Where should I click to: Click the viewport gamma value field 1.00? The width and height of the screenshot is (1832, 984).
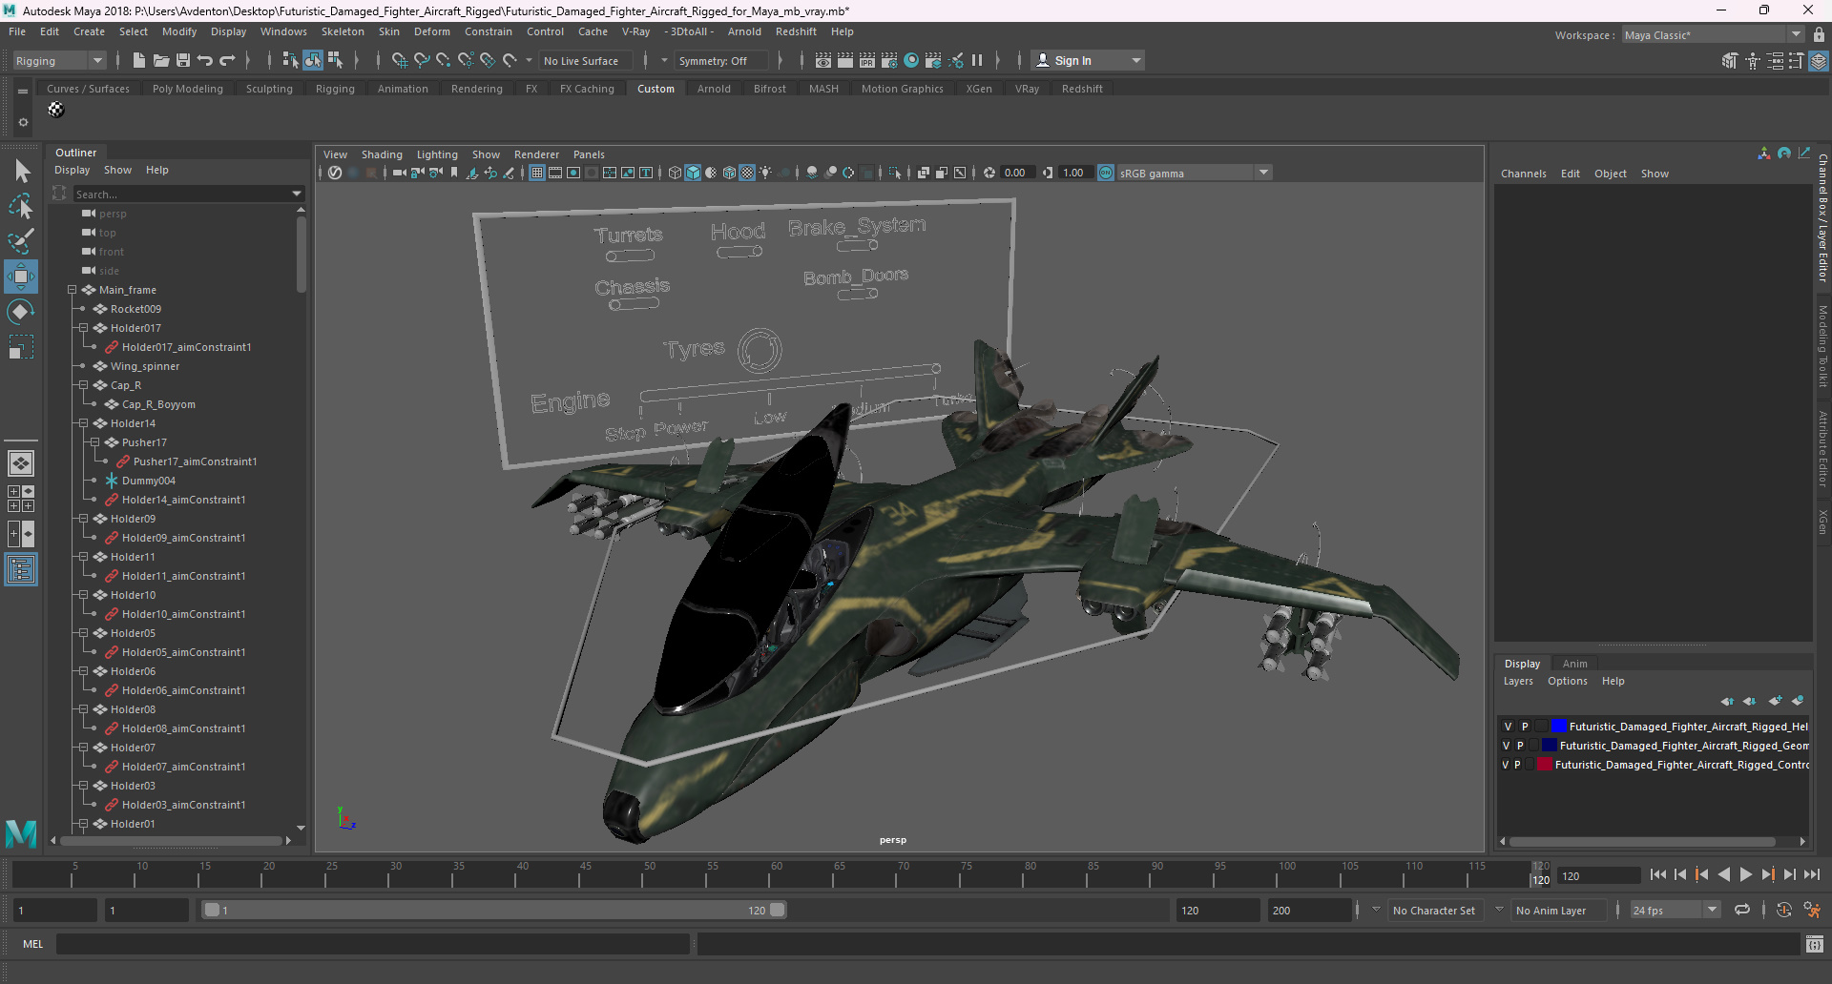click(x=1074, y=173)
